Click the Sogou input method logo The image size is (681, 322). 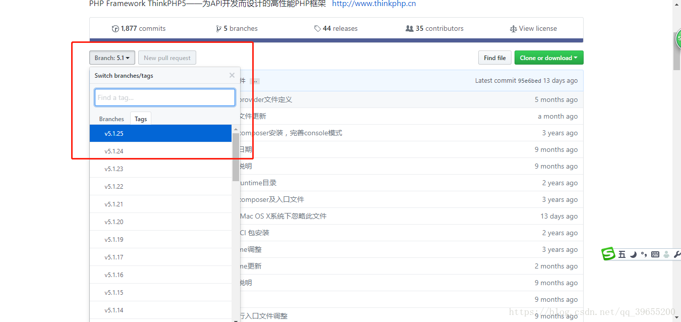click(608, 254)
